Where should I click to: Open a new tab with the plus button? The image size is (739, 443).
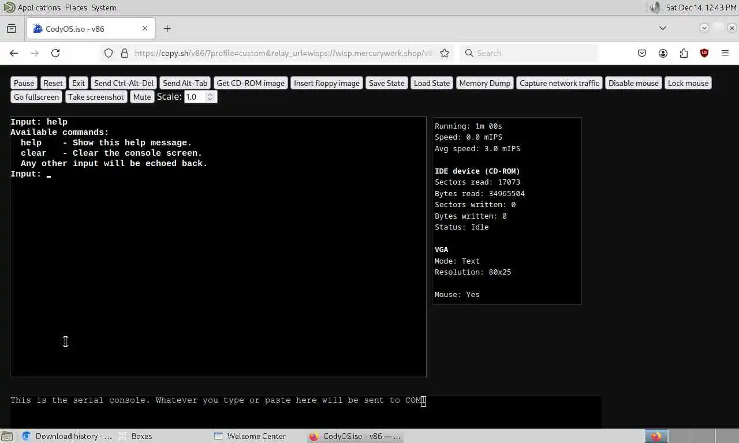pyautogui.click(x=167, y=28)
